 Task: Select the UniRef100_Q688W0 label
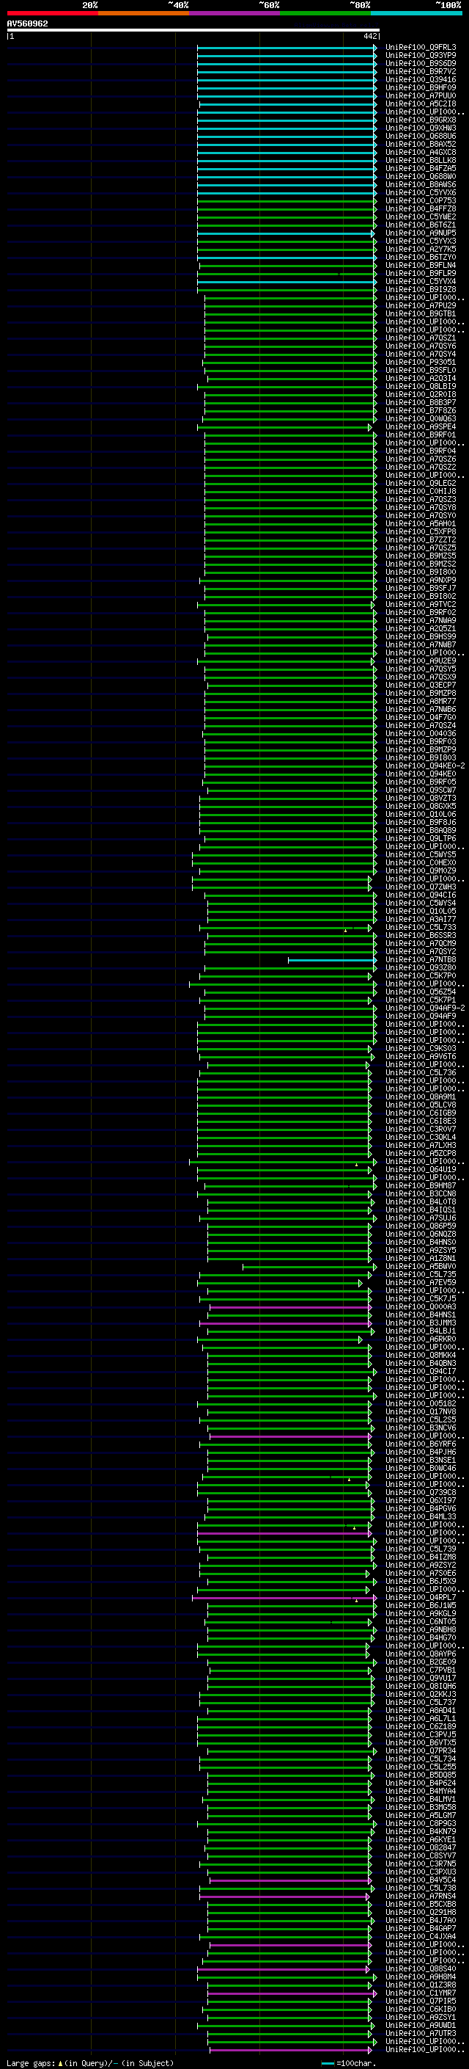[421, 177]
